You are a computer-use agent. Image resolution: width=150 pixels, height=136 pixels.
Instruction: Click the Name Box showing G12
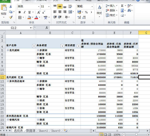[x=15, y=28]
